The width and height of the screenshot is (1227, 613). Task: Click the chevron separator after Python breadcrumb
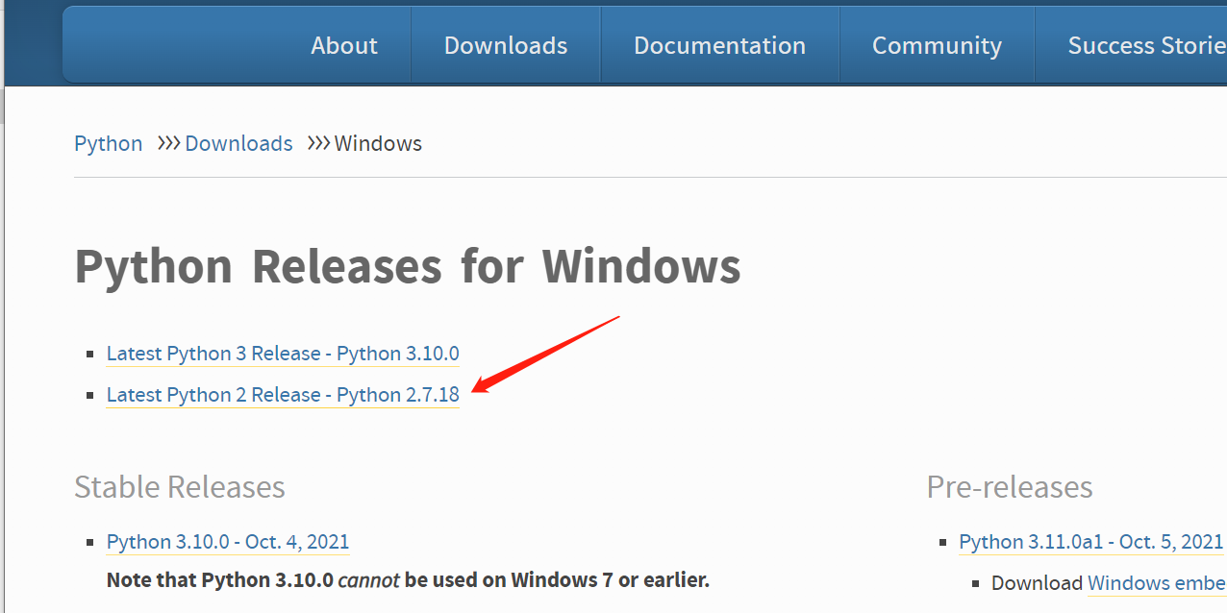pyautogui.click(x=169, y=144)
